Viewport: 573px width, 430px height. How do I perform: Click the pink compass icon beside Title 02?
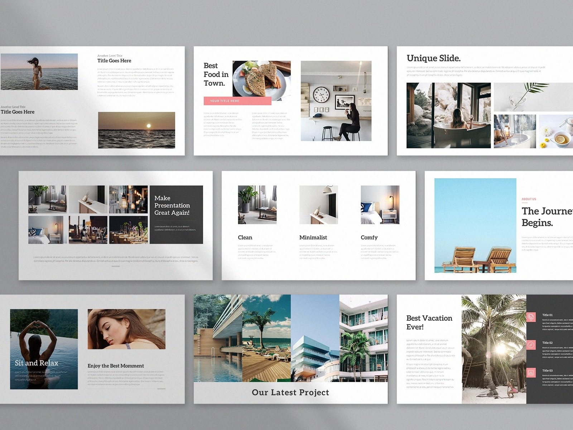coord(531,345)
